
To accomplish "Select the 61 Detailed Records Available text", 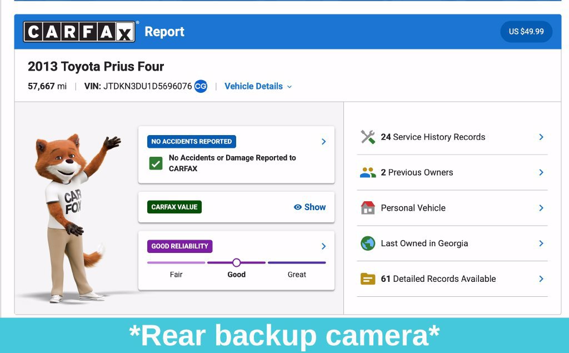I will (x=438, y=279).
